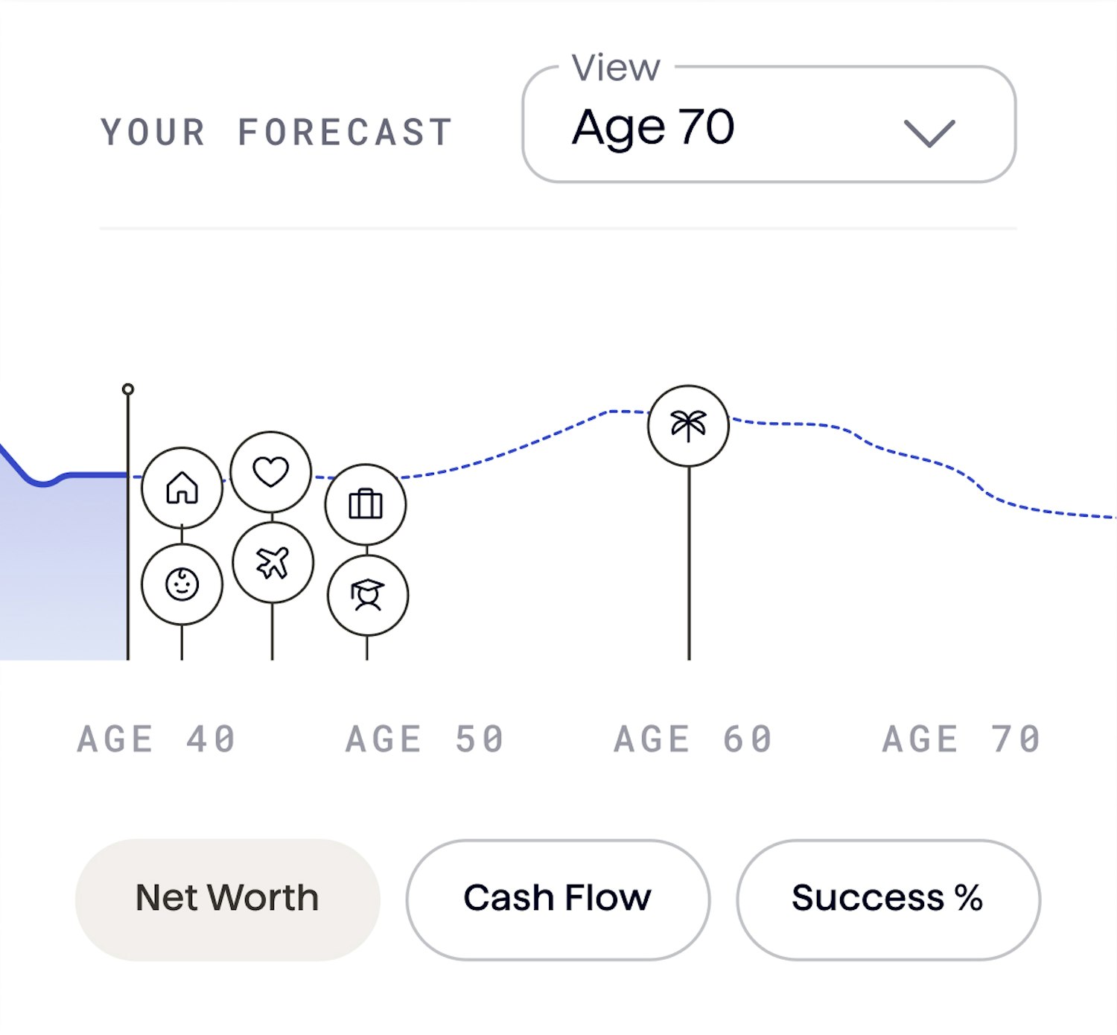Click the home purchase event icon

tap(182, 488)
